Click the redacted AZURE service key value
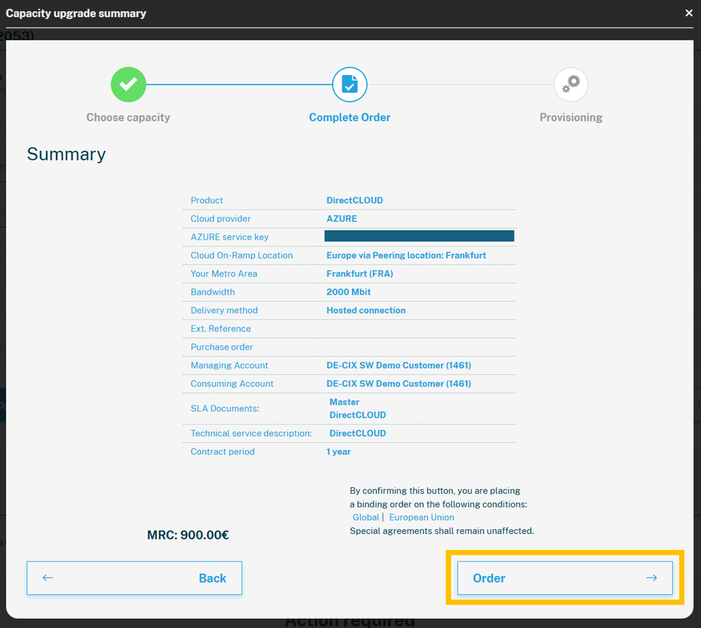 [x=419, y=236]
